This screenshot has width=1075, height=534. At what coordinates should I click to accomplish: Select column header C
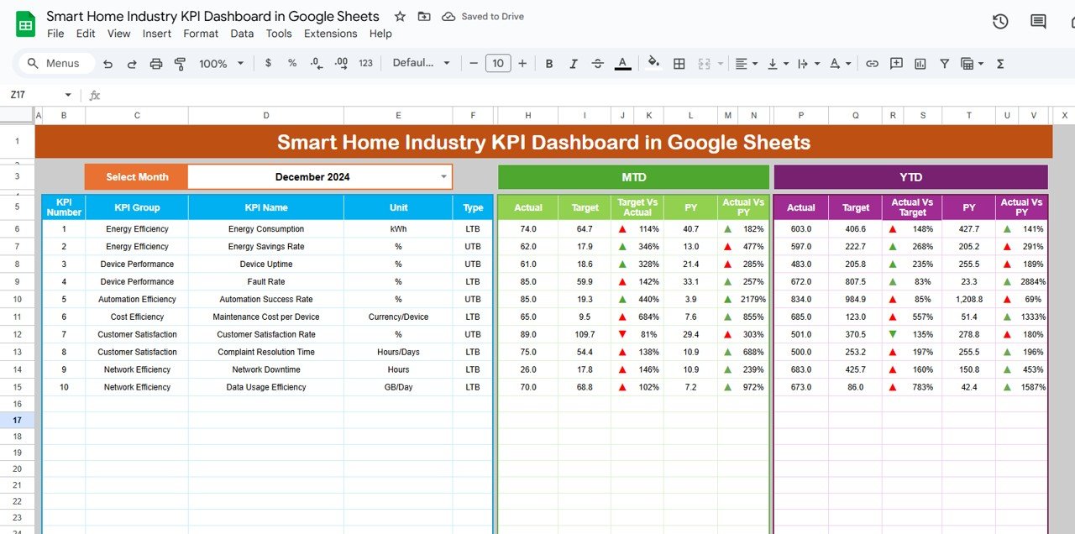137,116
